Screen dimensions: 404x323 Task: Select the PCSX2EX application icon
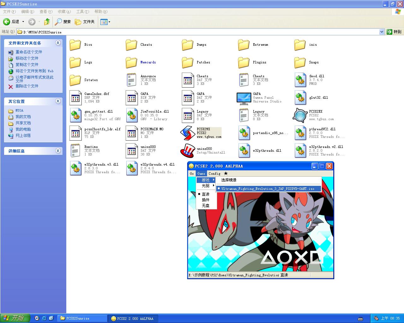tap(300, 115)
